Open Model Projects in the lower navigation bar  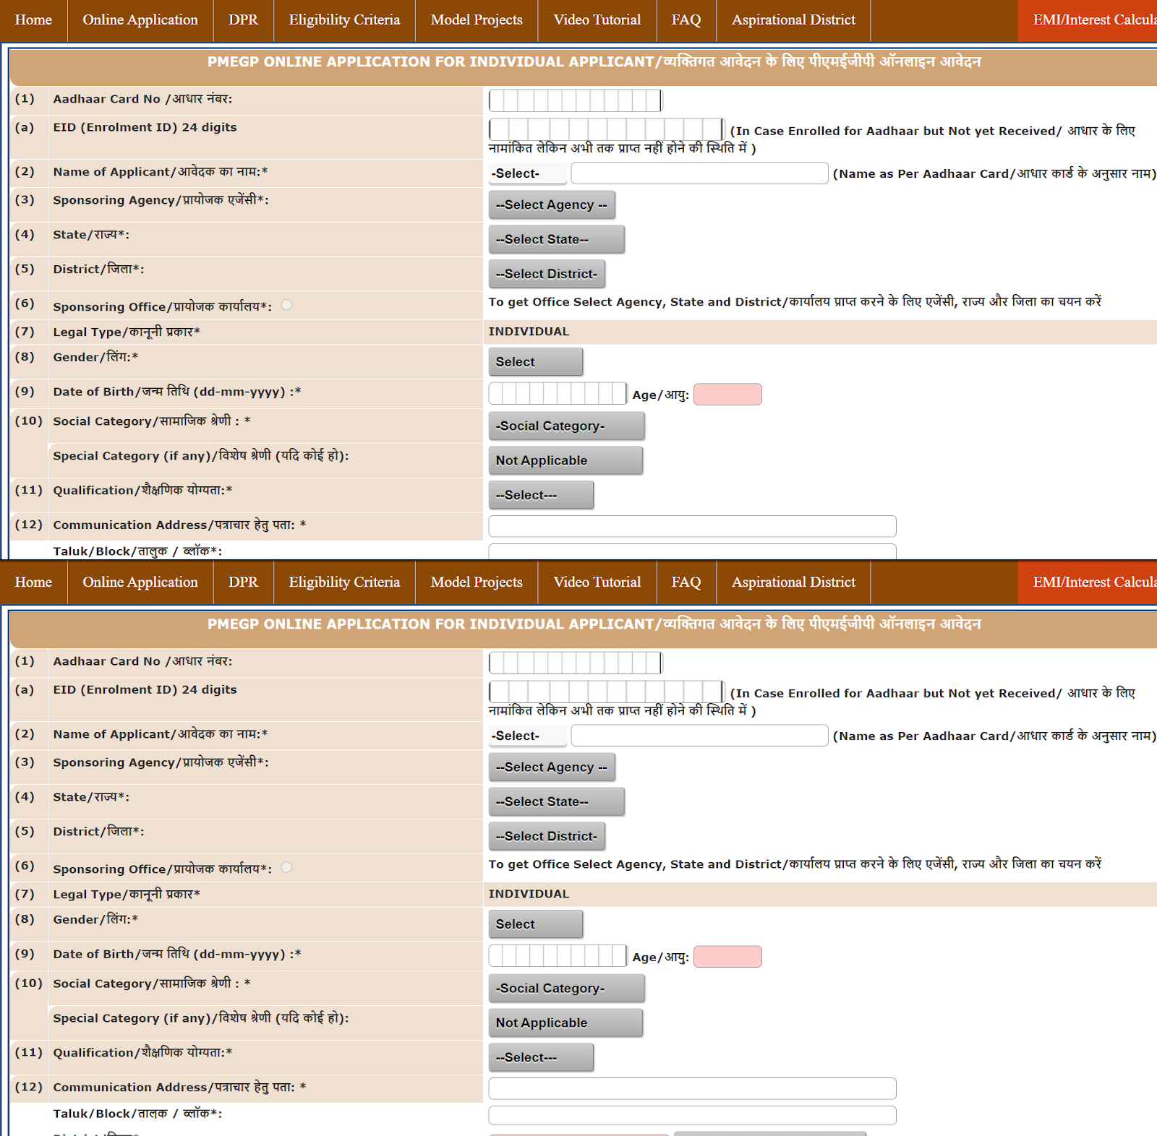[477, 582]
